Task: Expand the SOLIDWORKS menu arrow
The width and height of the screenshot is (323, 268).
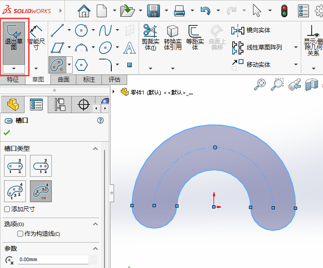Action: [x=60, y=10]
